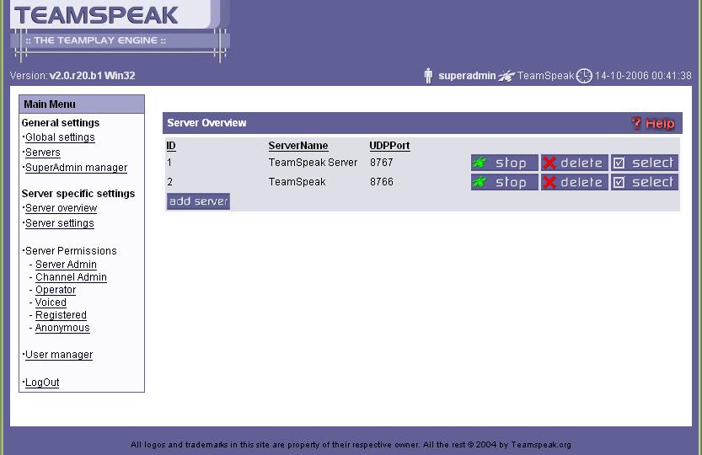Image resolution: width=702 pixels, height=455 pixels.
Task: Open Server overview link
Action: coord(61,208)
